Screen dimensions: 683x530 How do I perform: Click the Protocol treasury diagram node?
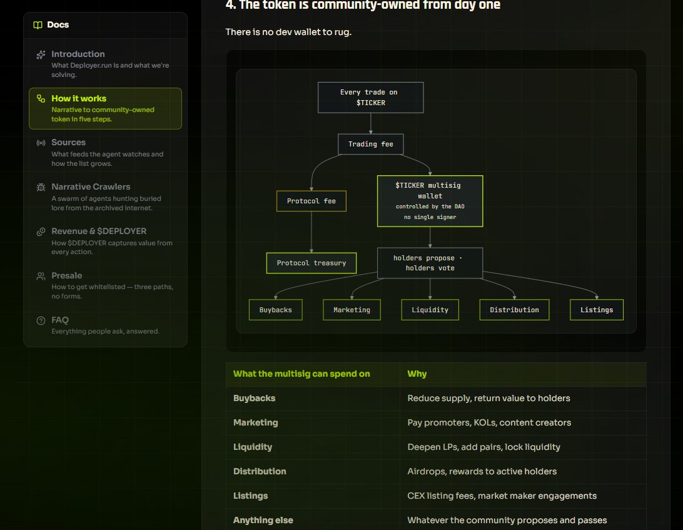pyautogui.click(x=311, y=263)
